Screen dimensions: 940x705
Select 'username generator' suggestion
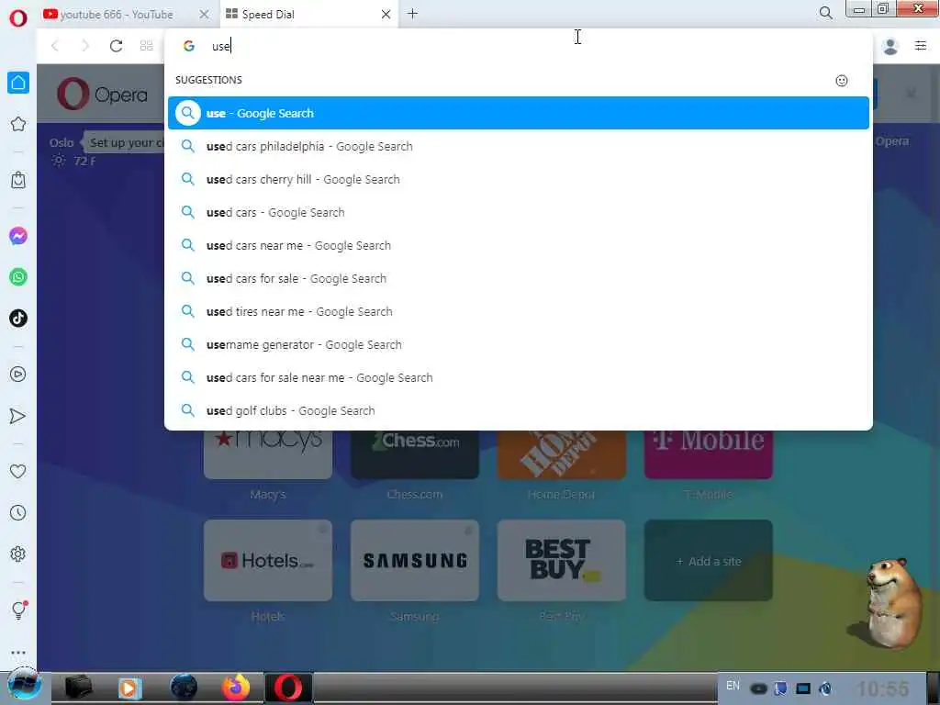tap(519, 345)
